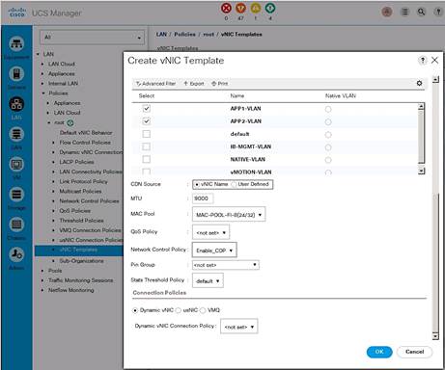Check the default VLAN checkbox
The width and height of the screenshot is (445, 370).
(x=147, y=134)
